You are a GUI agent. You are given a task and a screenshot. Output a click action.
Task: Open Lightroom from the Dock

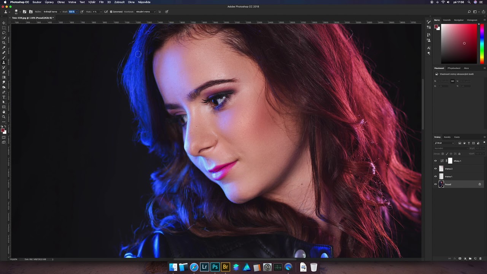(x=204, y=267)
